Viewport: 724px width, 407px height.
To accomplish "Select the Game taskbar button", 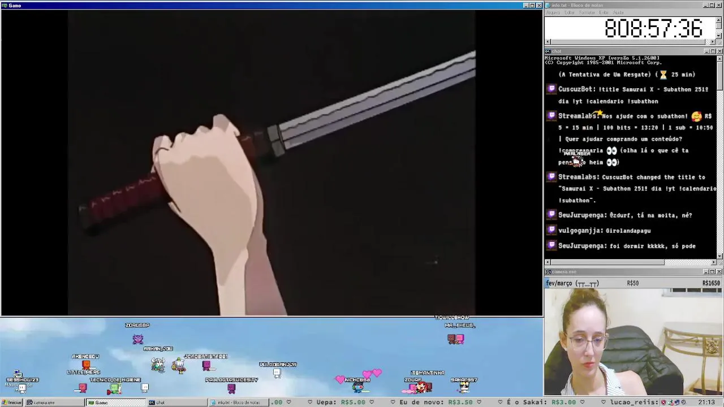I will pyautogui.click(x=115, y=402).
